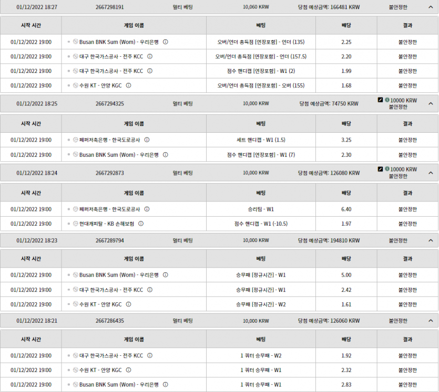Screen dimensions: 439x392
Task: Click edit pencil icon on bet 2667292873
Action: (x=380, y=169)
